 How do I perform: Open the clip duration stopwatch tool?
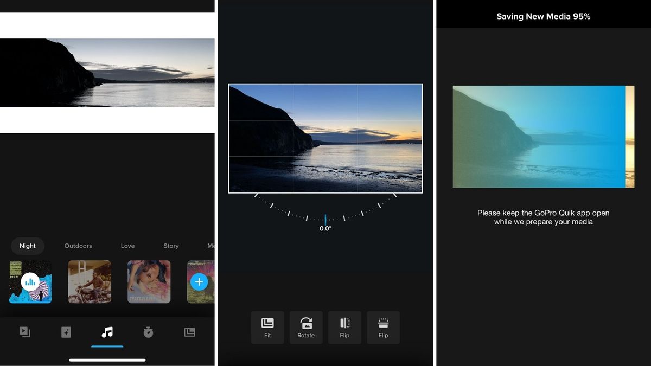pos(148,332)
